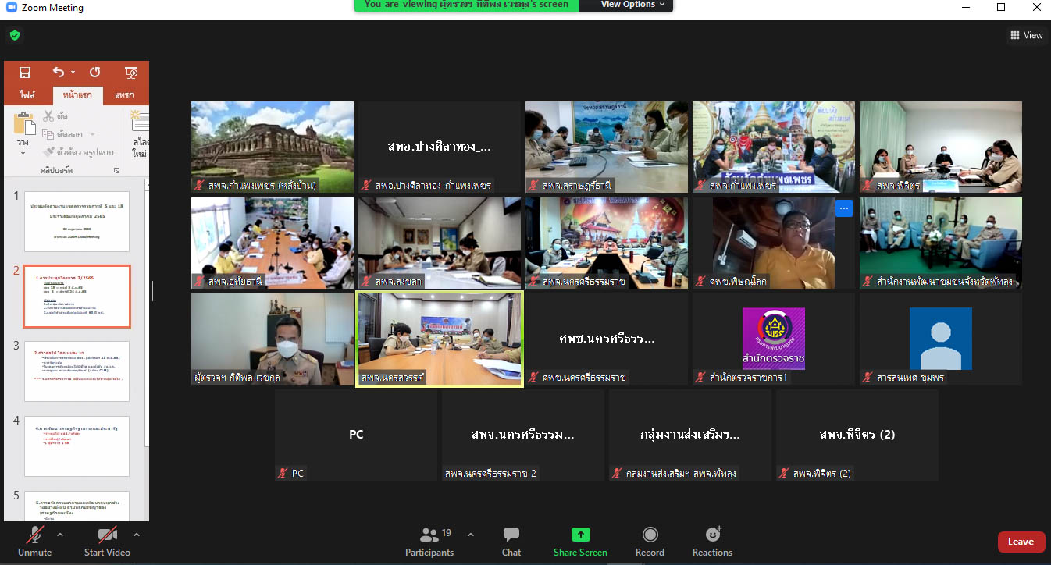The width and height of the screenshot is (1051, 565).
Task: Click the Paste (วาง) clipboard icon
Action: tap(24, 123)
